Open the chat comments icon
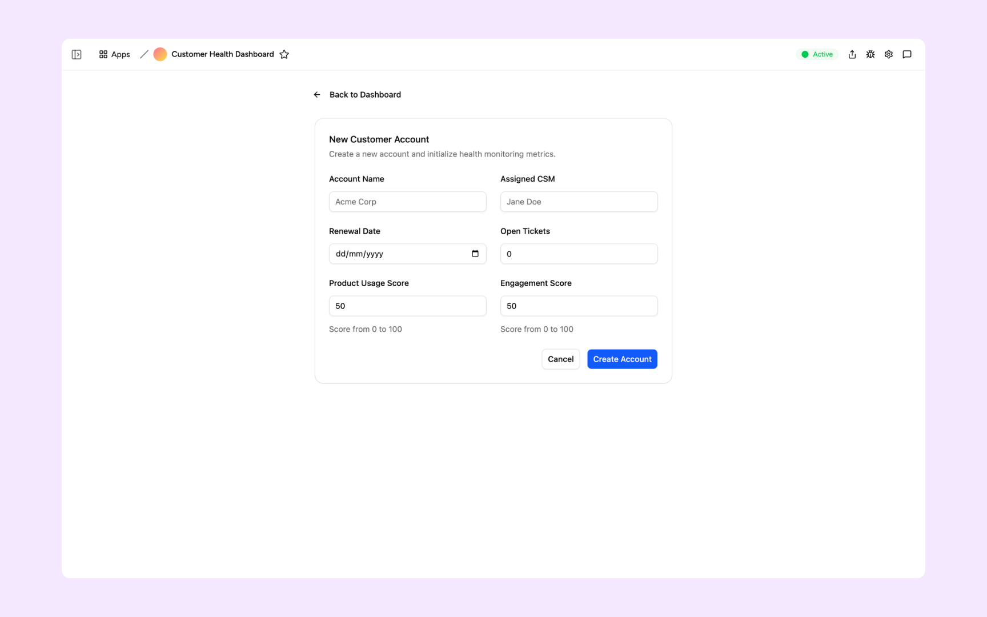Viewport: 987px width, 617px height. 906,54
